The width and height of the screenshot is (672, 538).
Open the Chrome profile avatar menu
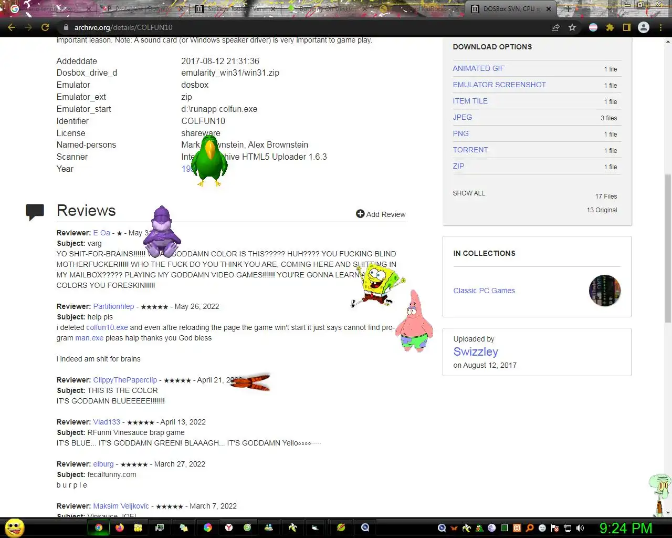644,27
